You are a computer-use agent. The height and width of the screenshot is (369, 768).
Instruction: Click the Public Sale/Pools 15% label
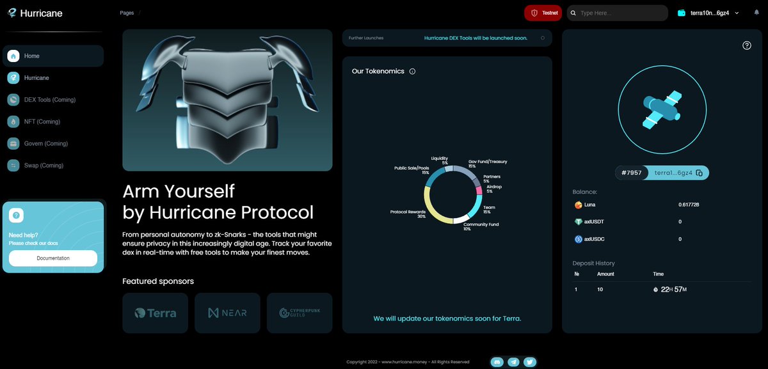pyautogui.click(x=412, y=170)
